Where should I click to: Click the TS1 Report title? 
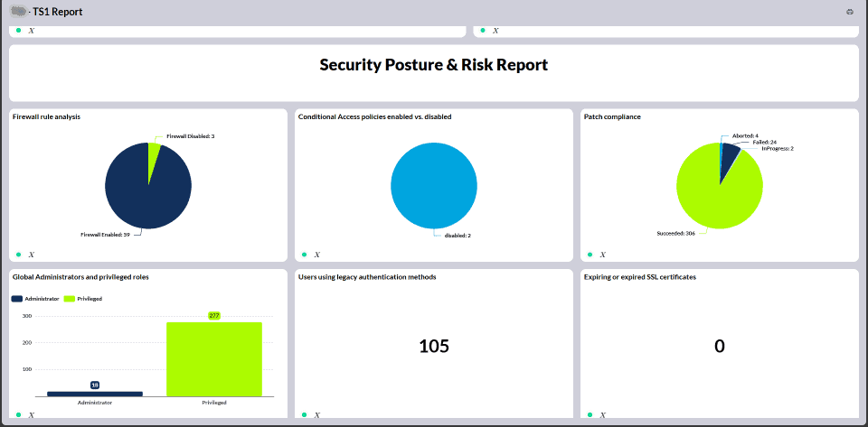pos(58,12)
